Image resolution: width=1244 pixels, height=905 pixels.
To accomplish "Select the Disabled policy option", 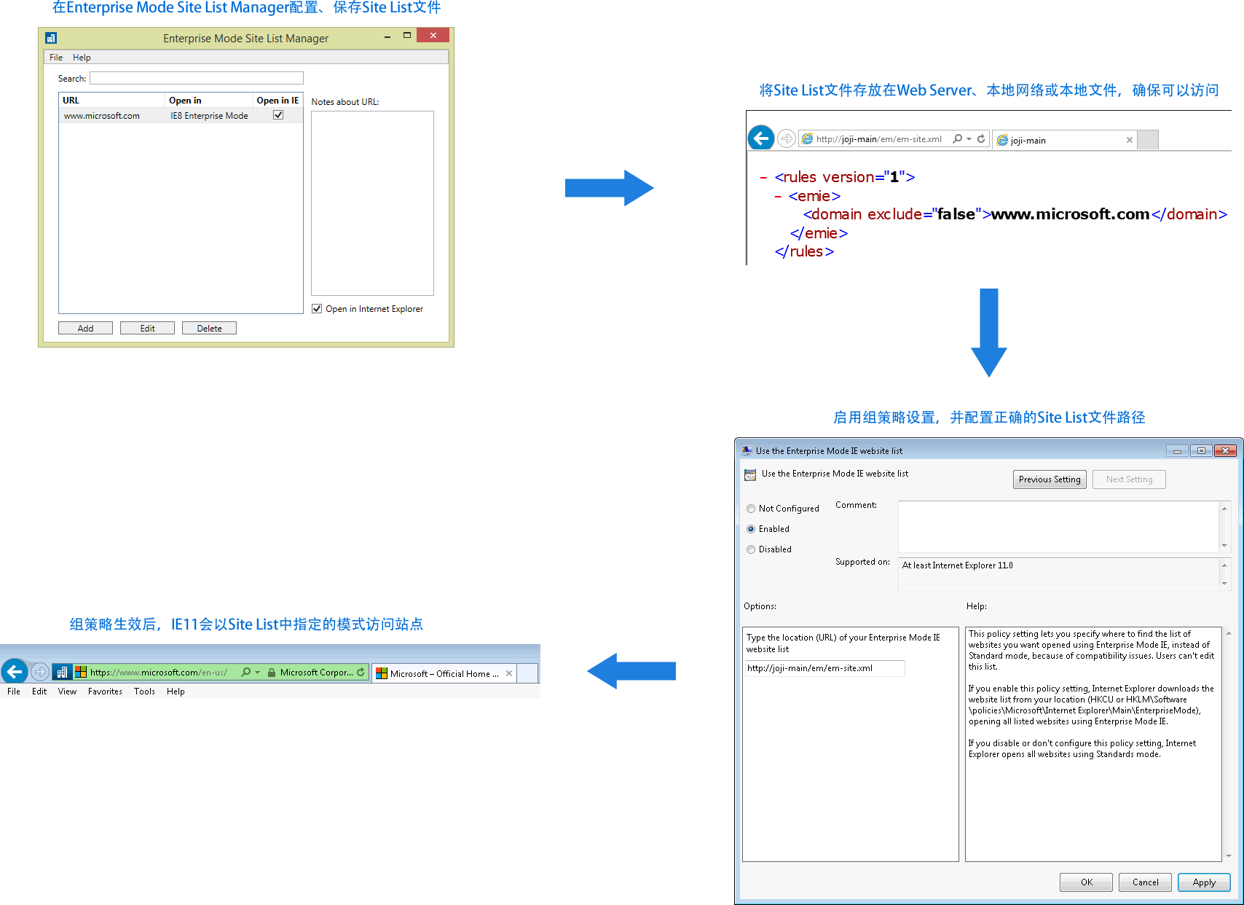I will coord(751,549).
